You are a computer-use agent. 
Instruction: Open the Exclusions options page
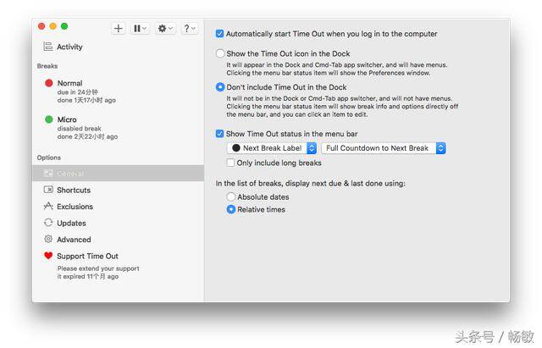[x=118, y=207]
